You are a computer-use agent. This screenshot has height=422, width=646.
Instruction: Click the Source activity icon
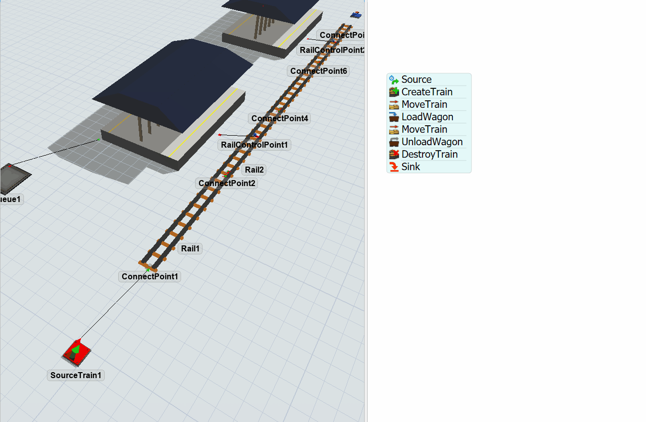click(x=394, y=80)
